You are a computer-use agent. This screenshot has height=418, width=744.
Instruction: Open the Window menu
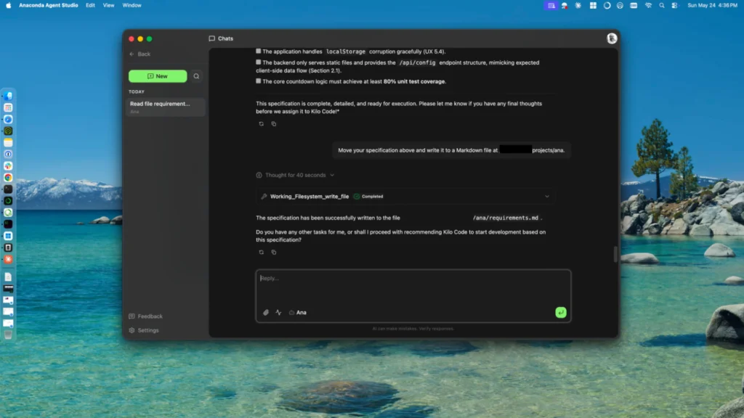(x=132, y=5)
